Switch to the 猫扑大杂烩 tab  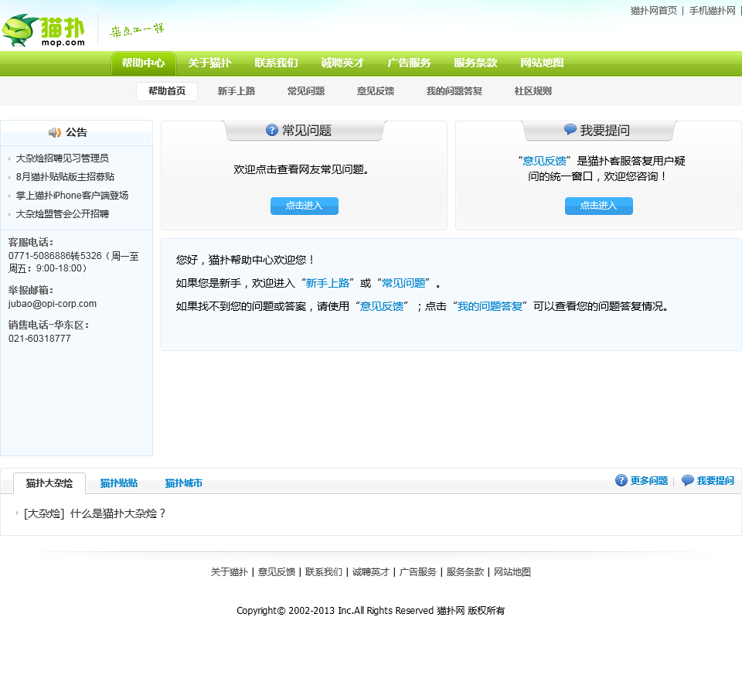pos(49,483)
